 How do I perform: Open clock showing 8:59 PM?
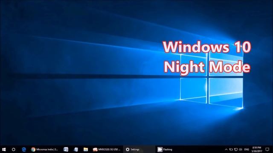(x=257, y=149)
